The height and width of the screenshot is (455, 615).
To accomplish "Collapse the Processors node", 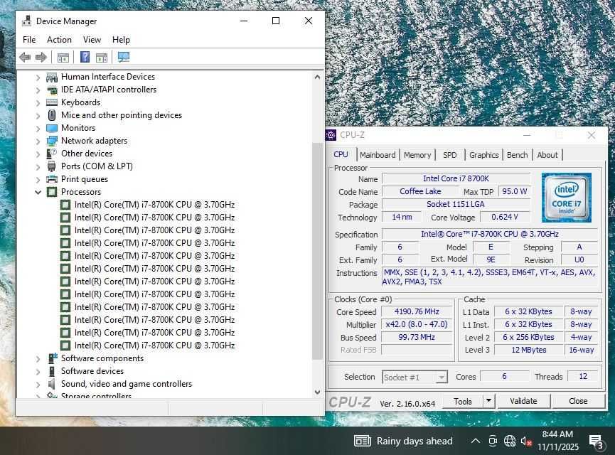I will click(x=38, y=192).
